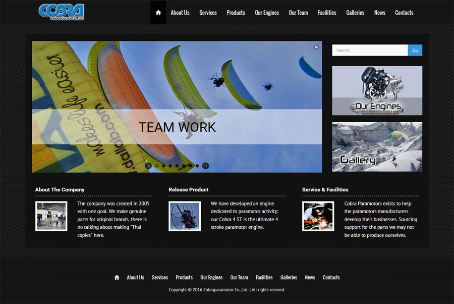Open the welder thumbnail under Service & Facilities
454x304 pixels.
(318, 216)
